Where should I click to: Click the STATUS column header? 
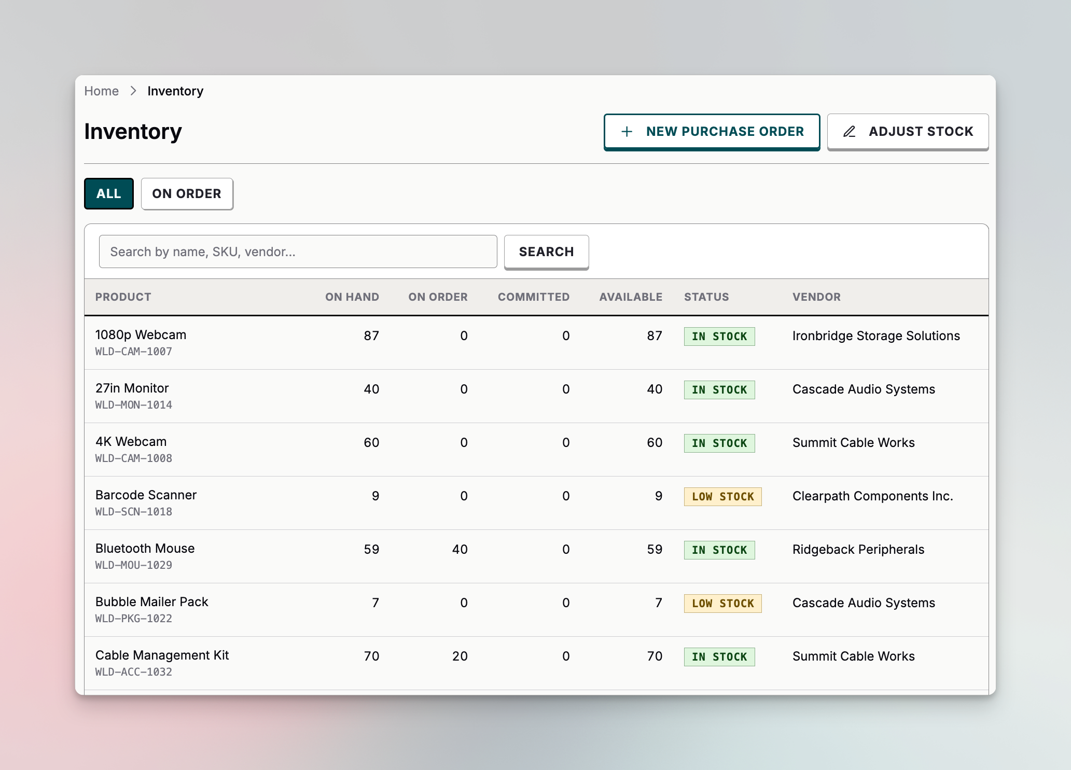coord(706,297)
